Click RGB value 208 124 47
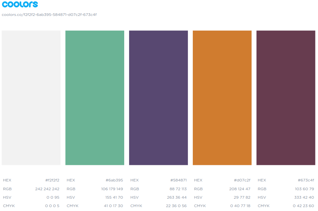 240,189
